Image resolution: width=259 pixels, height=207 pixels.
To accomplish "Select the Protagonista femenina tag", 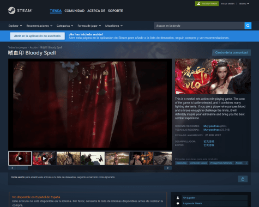I will coord(221,163).
